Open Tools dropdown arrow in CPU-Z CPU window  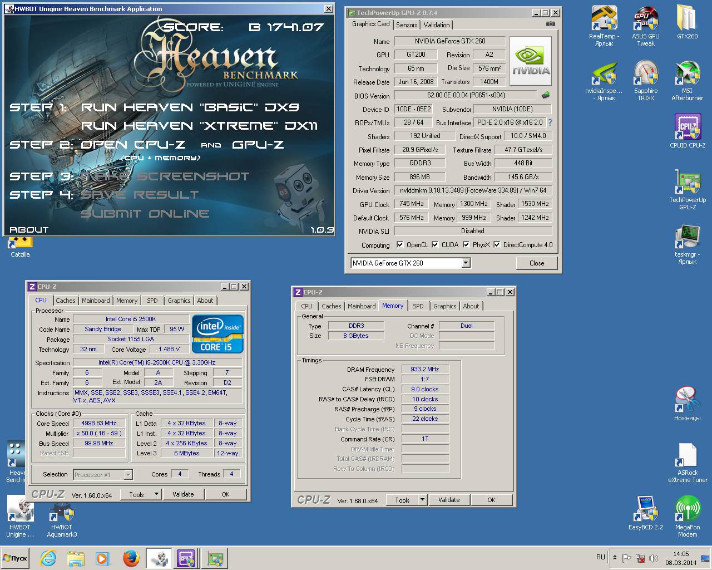[x=156, y=494]
